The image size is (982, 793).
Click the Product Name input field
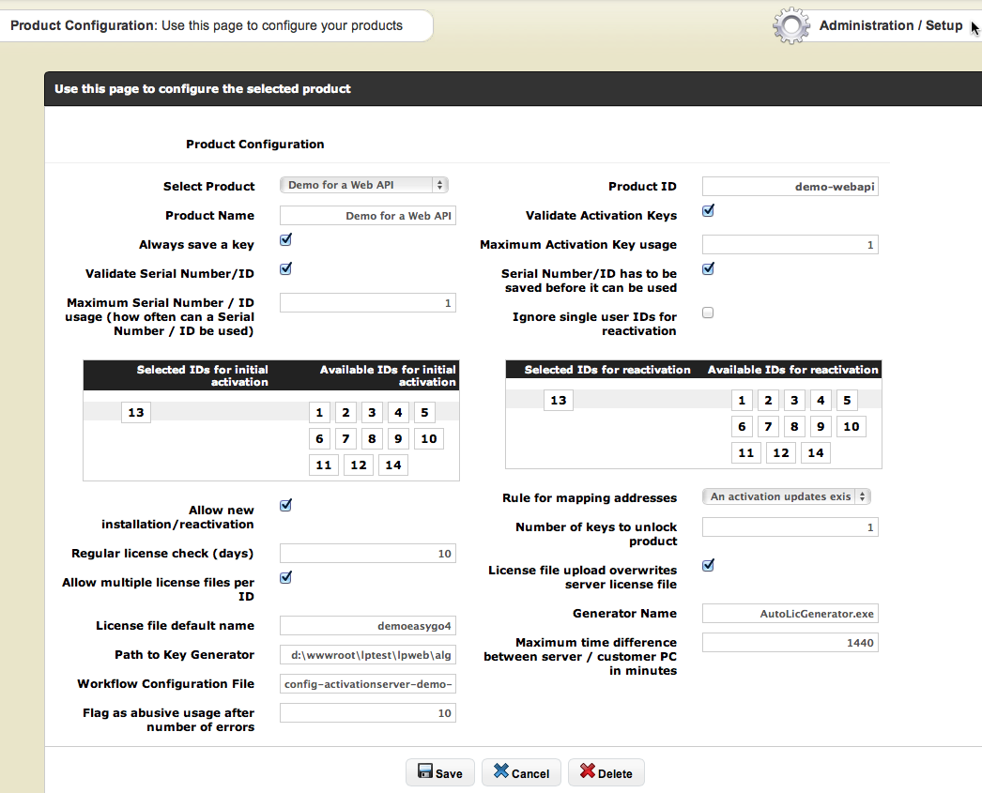click(368, 216)
